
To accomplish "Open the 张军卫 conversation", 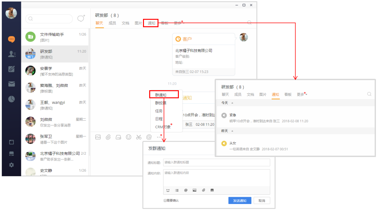I will (55, 139).
